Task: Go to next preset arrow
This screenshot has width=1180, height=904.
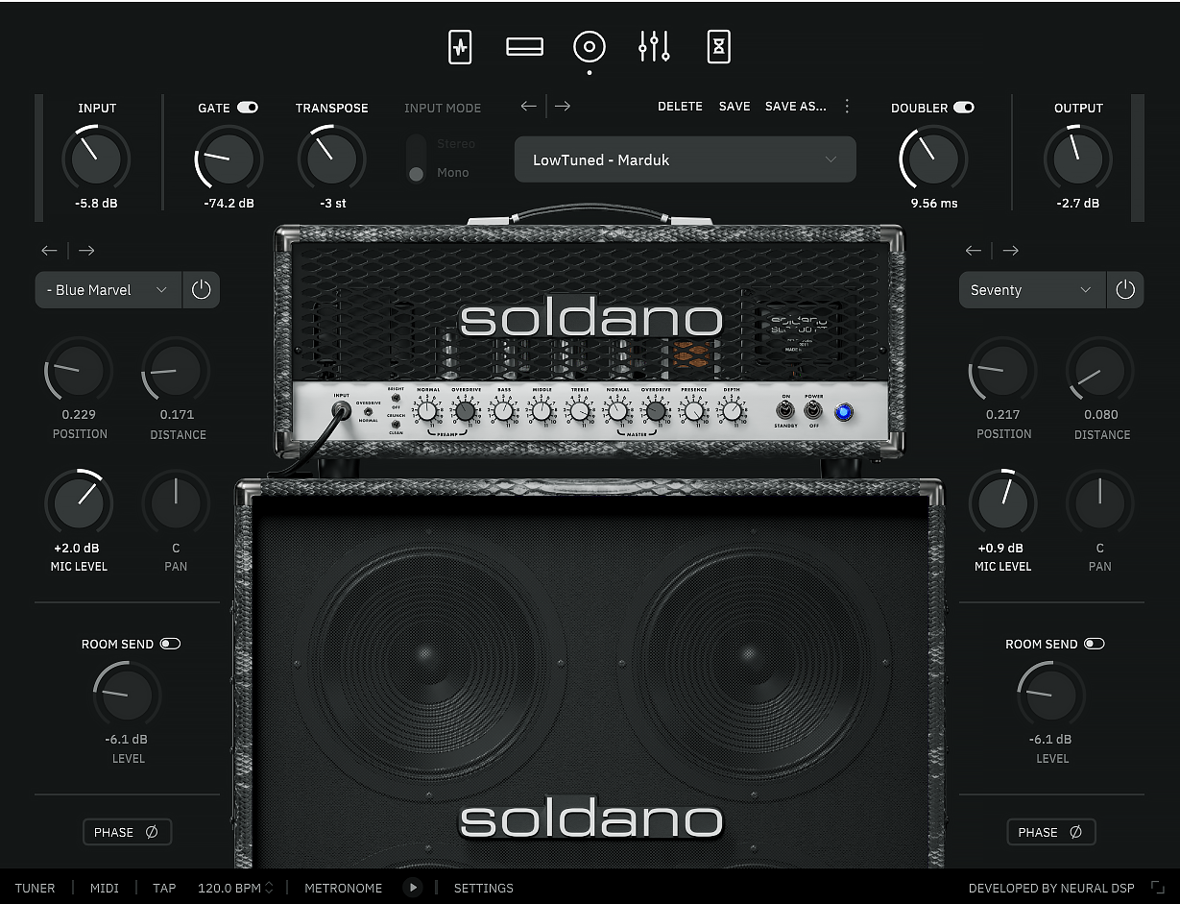Action: (563, 106)
